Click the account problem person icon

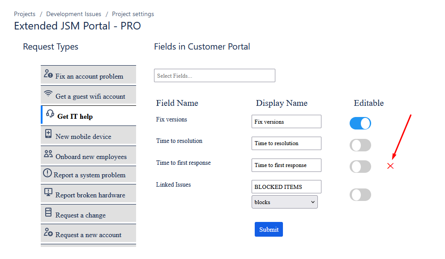[x=48, y=74]
